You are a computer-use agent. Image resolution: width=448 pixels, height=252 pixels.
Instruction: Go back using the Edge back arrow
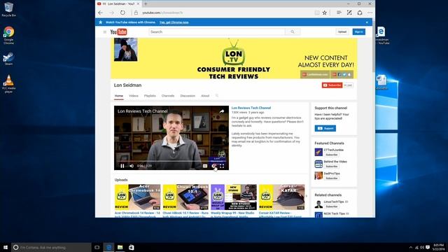101,13
